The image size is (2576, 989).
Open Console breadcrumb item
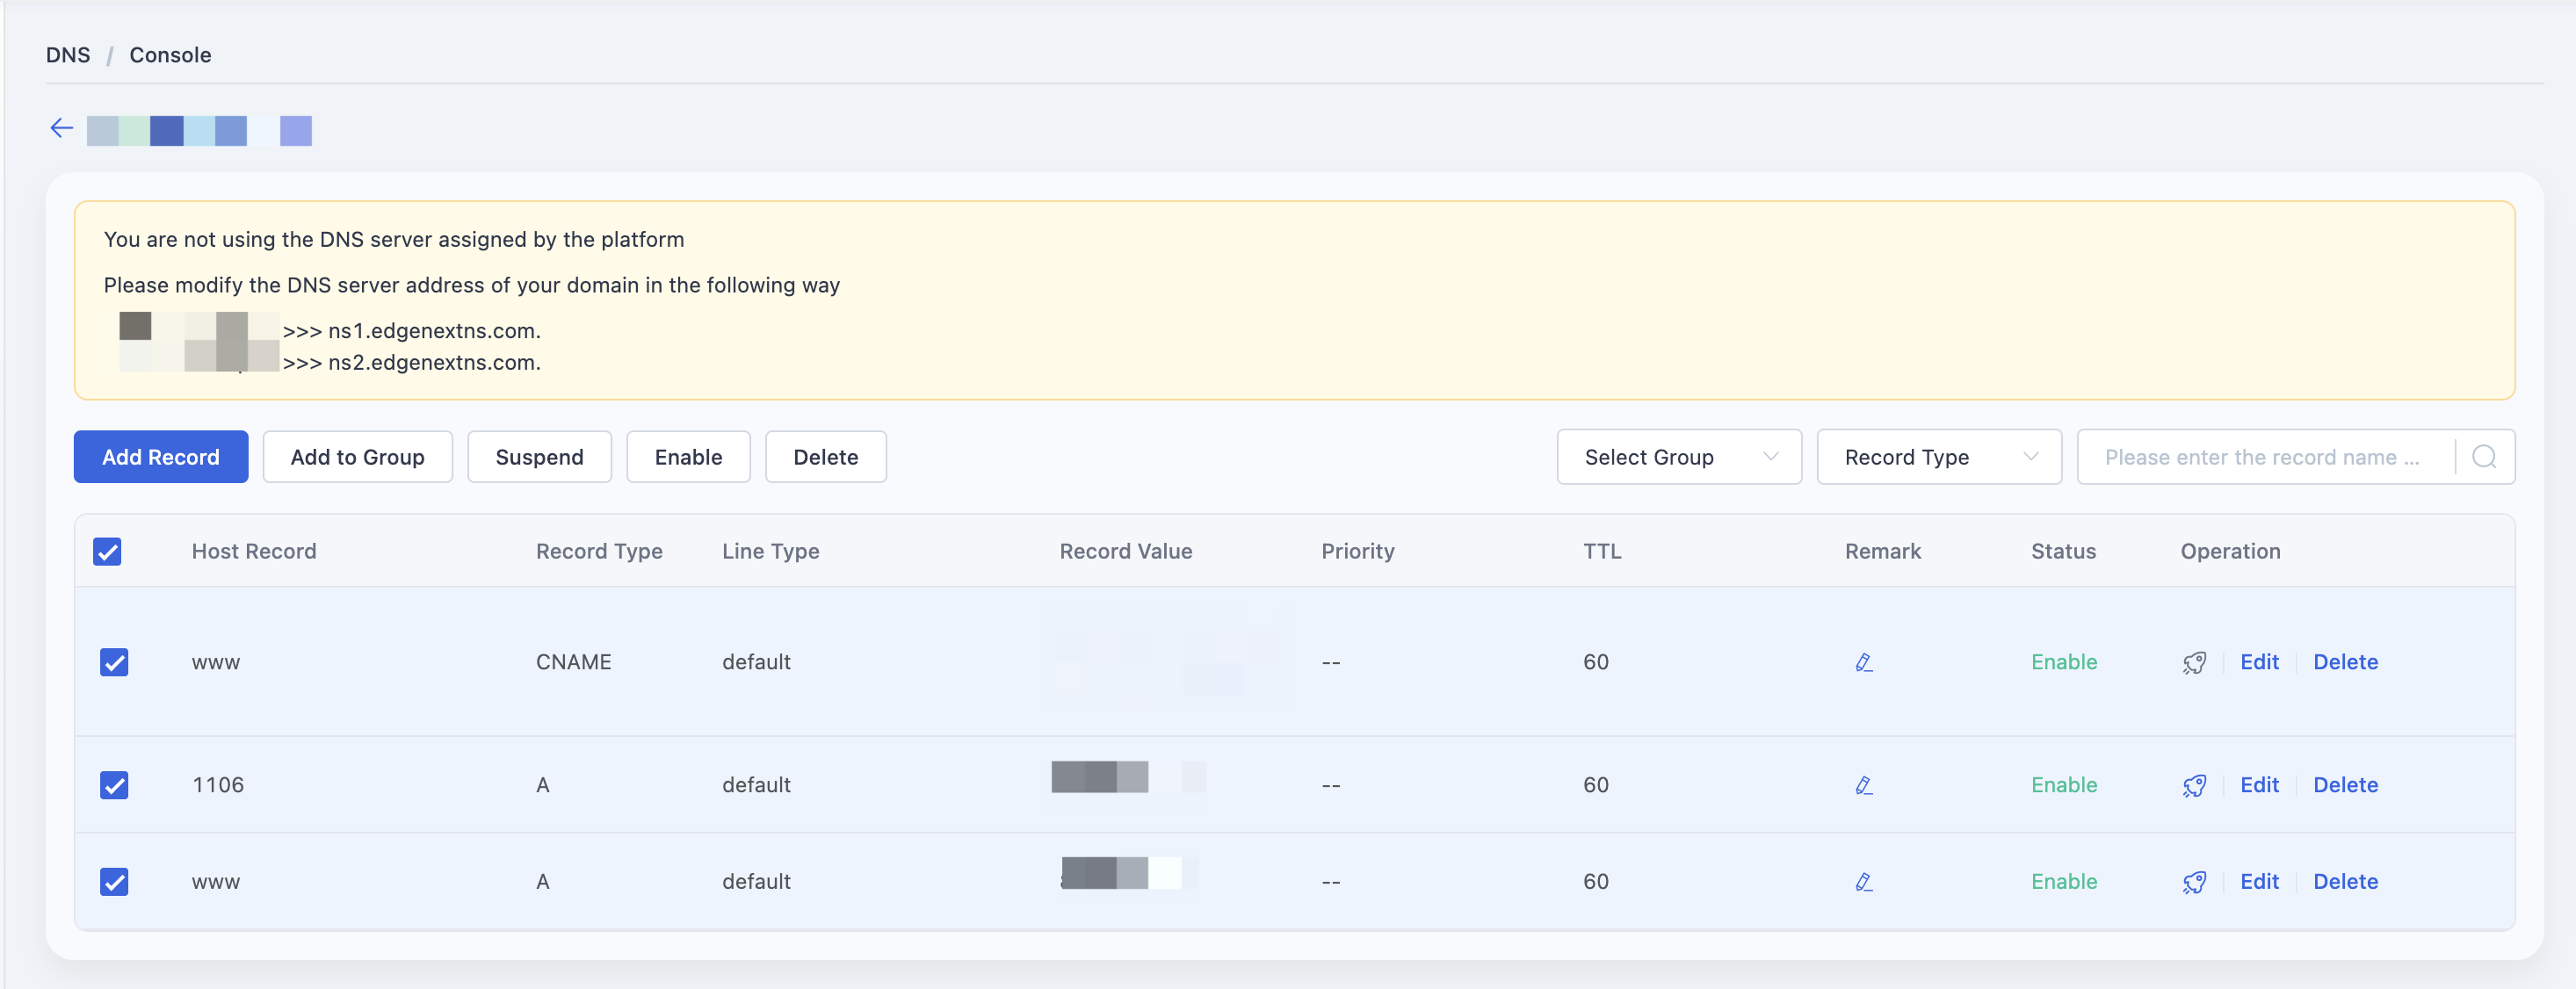coord(170,55)
